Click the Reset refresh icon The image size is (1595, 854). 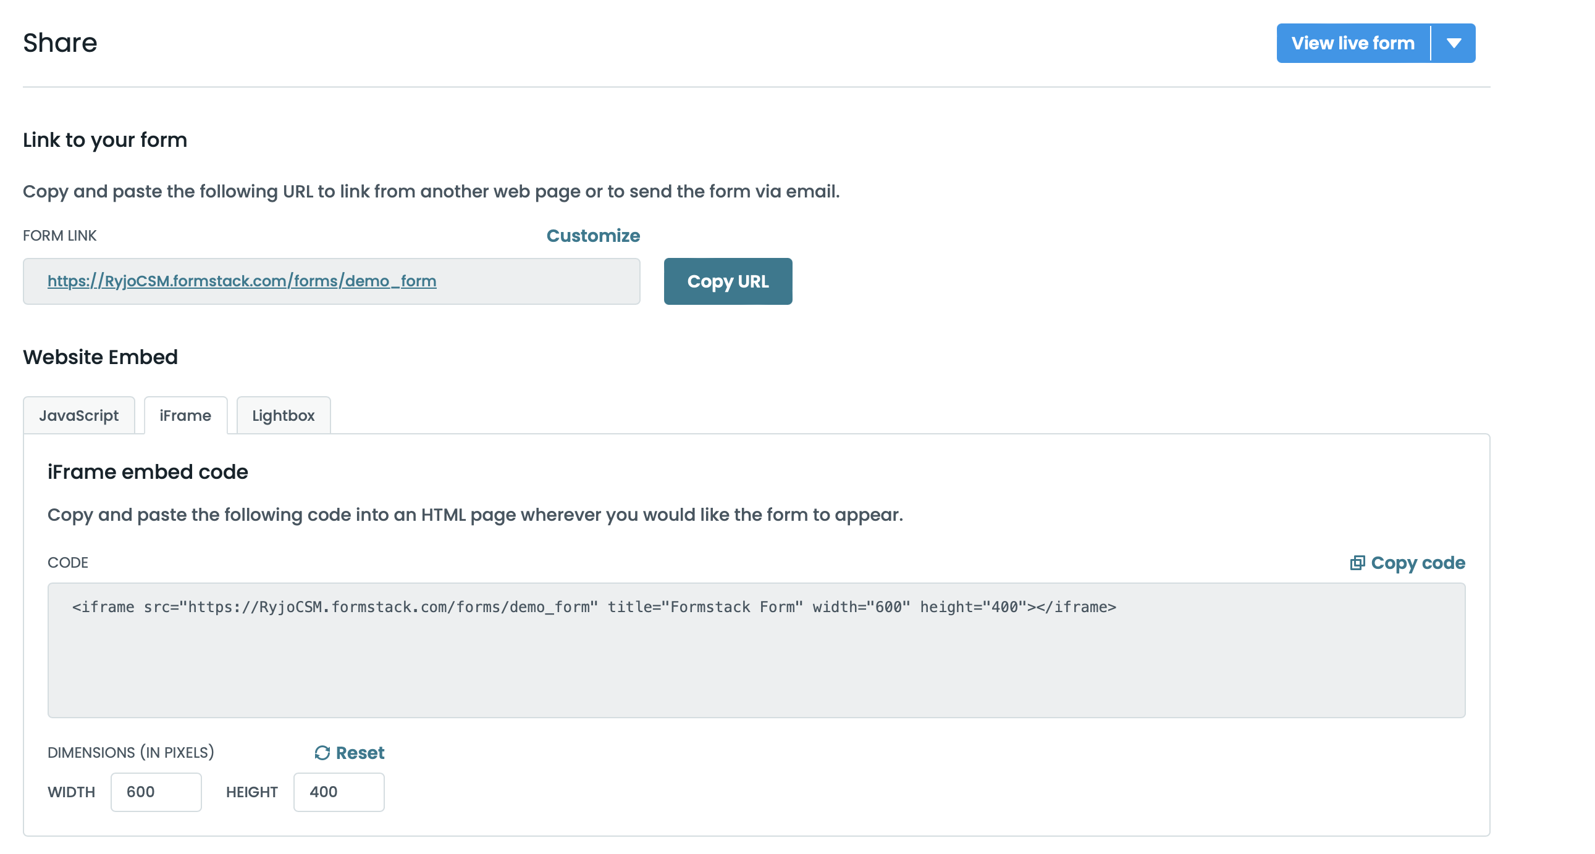[x=322, y=753]
